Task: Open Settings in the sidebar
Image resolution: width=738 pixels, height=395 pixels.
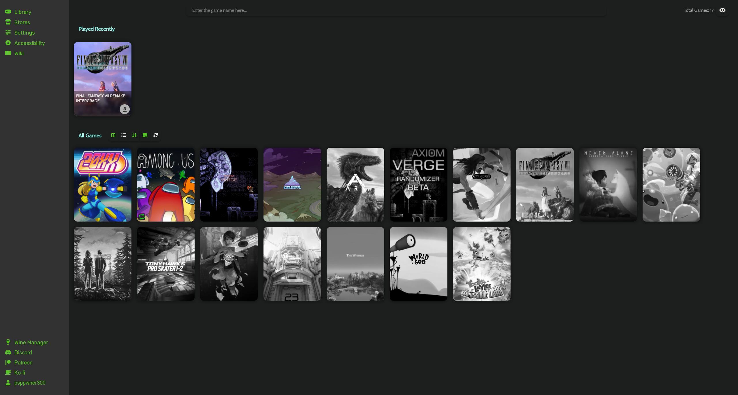Action: pos(20,33)
